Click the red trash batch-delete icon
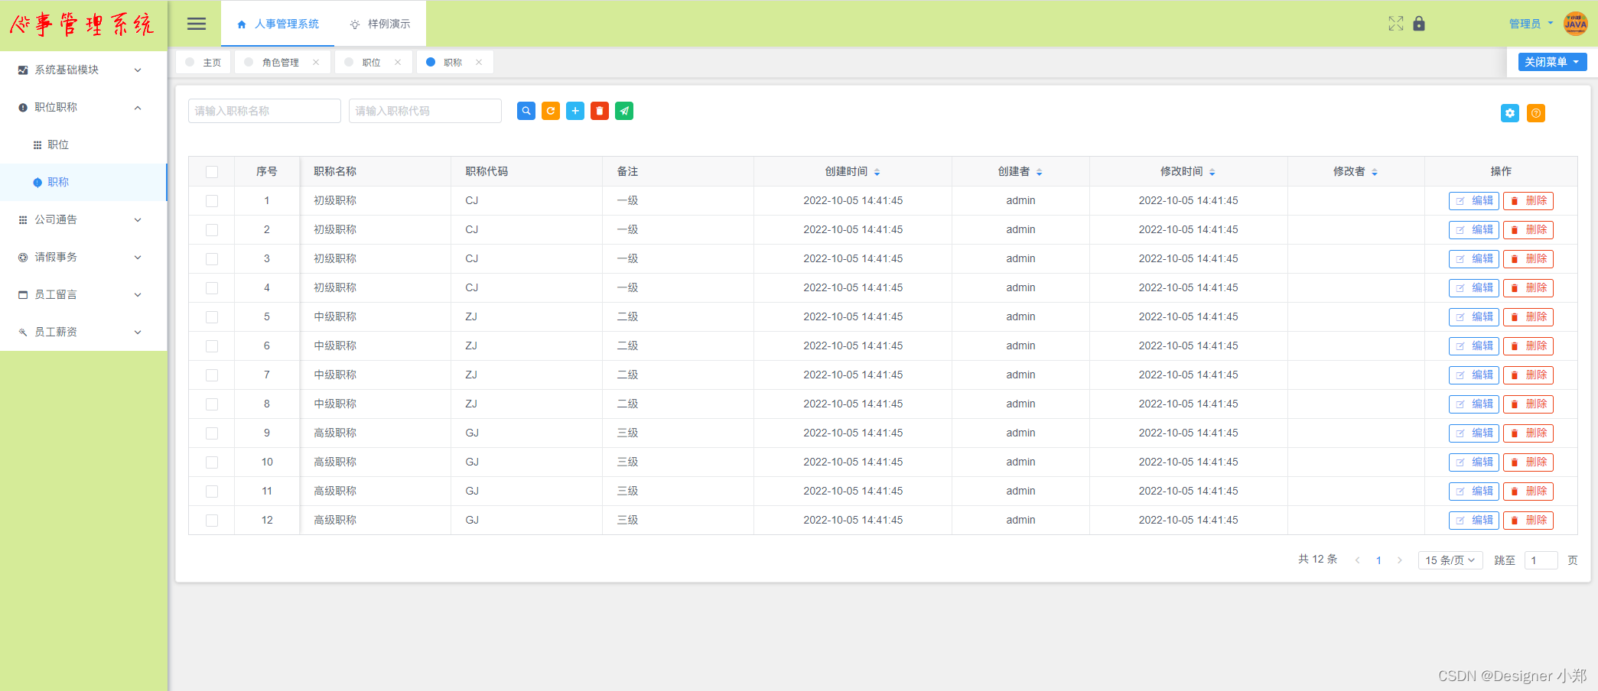 pyautogui.click(x=599, y=111)
